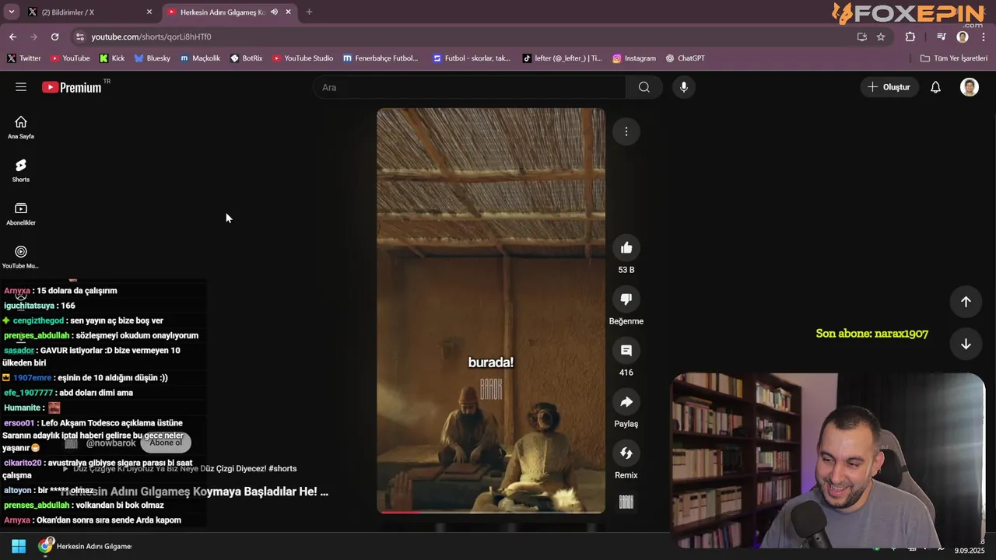Open the YouTube account avatar menu
This screenshot has height=560, width=996.
(x=969, y=87)
